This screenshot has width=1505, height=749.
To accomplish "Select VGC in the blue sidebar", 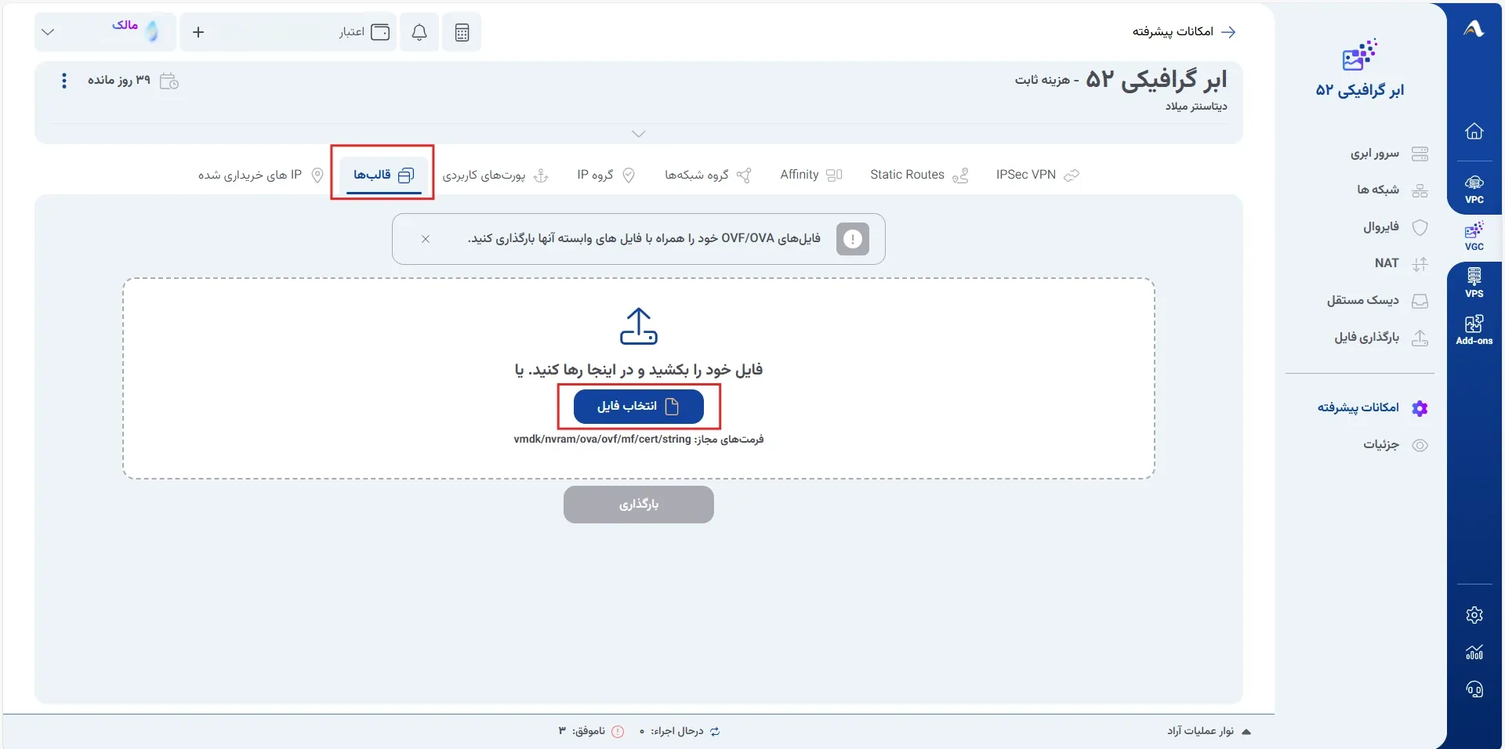I will pos(1474,237).
